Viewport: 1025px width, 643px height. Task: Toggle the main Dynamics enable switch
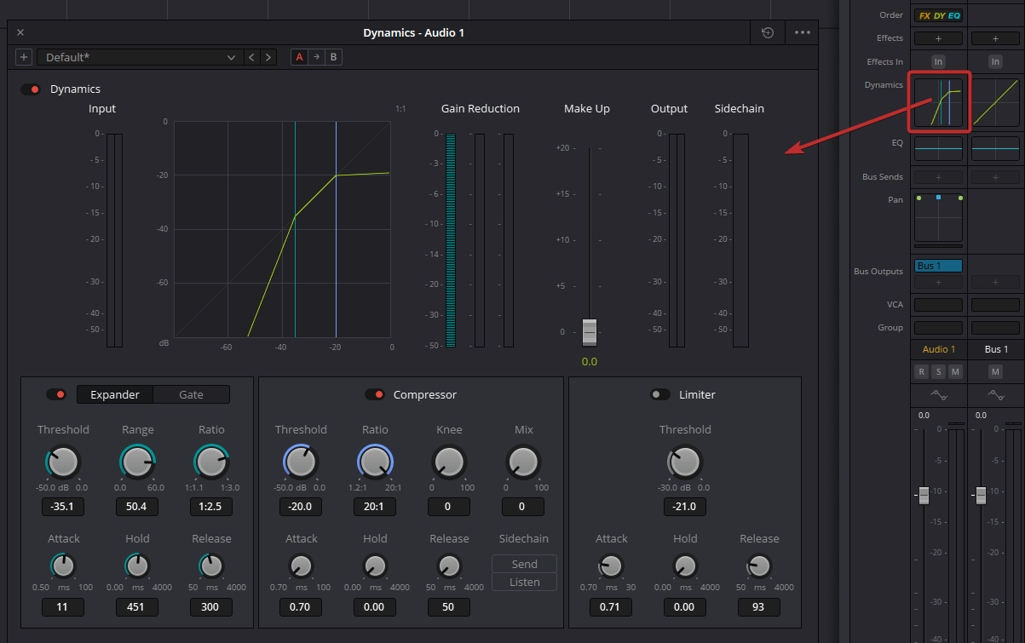click(32, 89)
